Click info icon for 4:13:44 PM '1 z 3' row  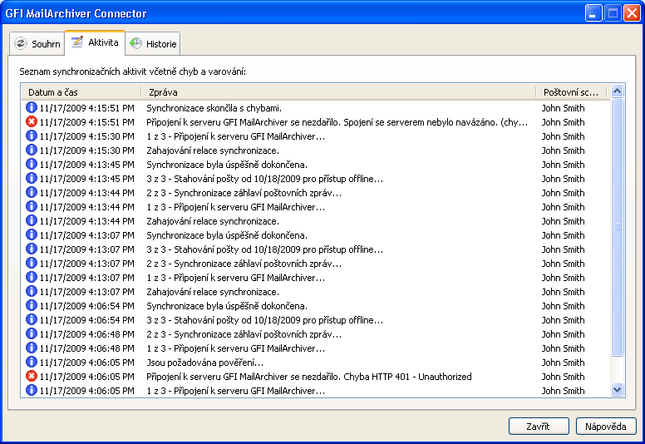[x=32, y=206]
